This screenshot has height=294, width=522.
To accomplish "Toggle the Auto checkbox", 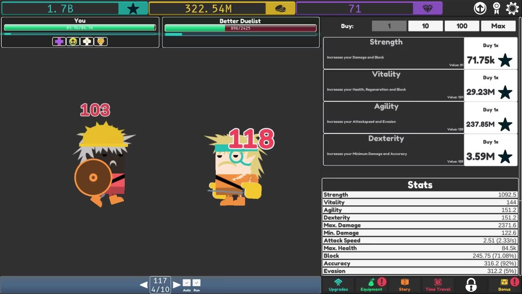I will point(187,283).
